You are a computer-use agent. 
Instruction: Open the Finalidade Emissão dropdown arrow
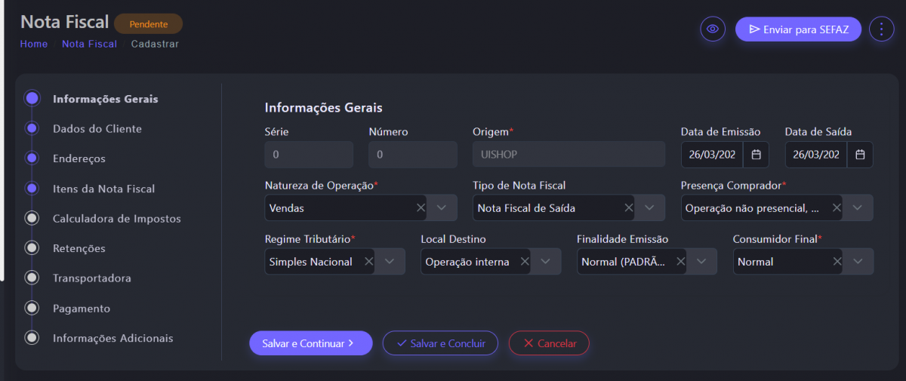point(701,262)
